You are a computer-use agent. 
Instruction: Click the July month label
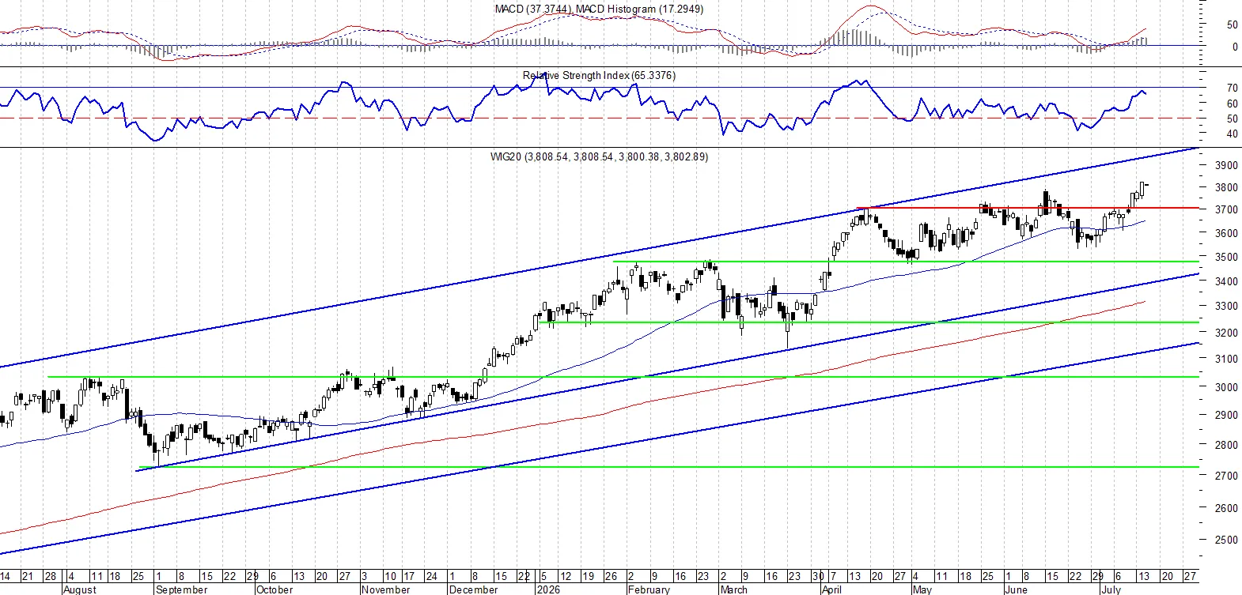click(1111, 589)
